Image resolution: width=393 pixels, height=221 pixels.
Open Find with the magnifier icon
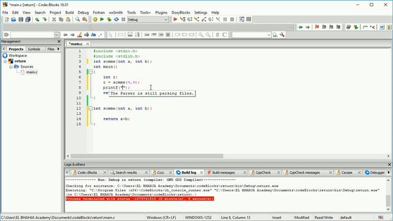coord(77,20)
